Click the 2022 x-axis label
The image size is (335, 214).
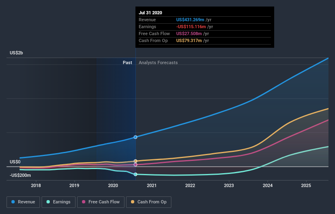point(190,185)
